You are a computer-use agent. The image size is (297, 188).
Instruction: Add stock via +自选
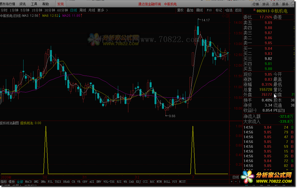point(229,10)
